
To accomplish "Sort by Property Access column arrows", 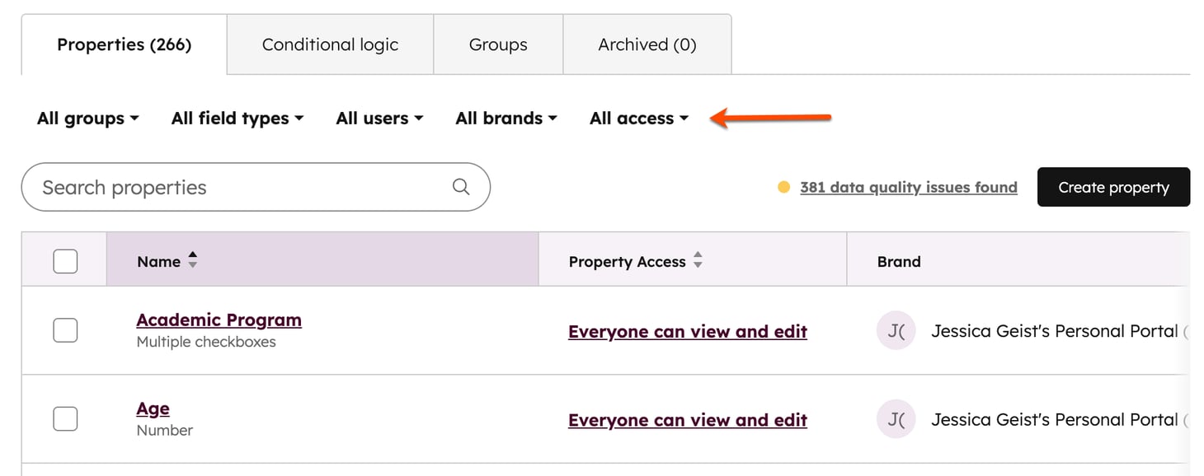I will 698,261.
